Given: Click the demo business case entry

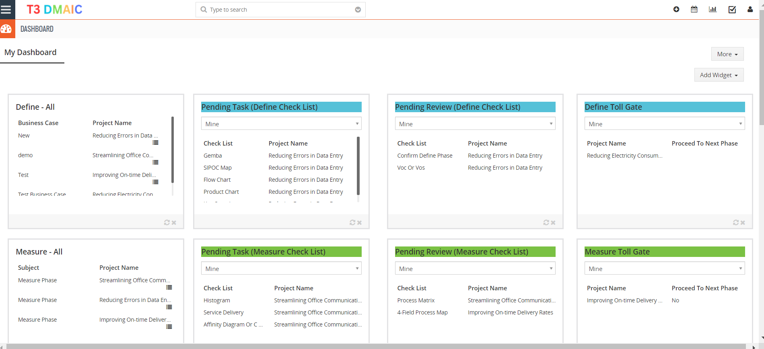Looking at the screenshot, I should point(25,155).
